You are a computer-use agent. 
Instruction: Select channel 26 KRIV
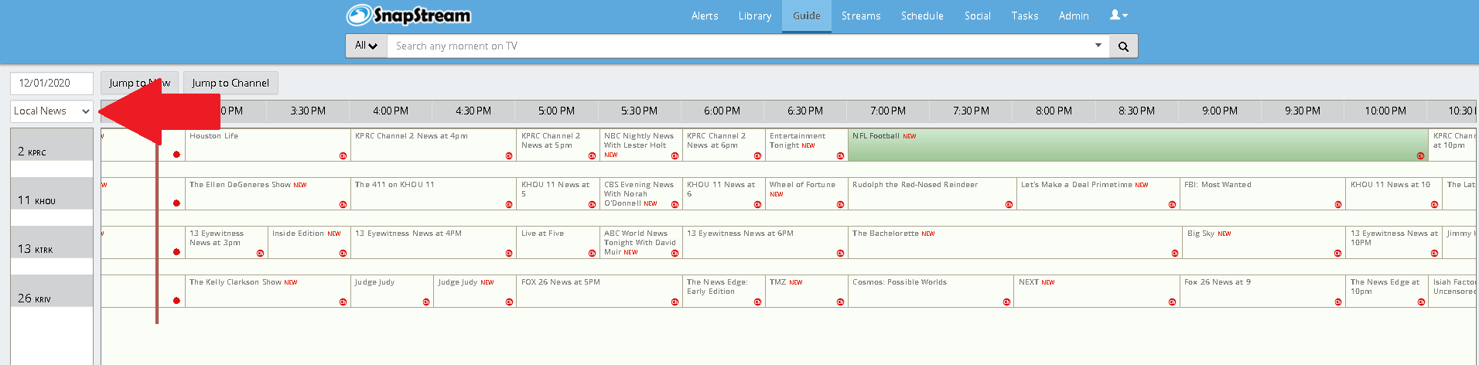[52, 291]
